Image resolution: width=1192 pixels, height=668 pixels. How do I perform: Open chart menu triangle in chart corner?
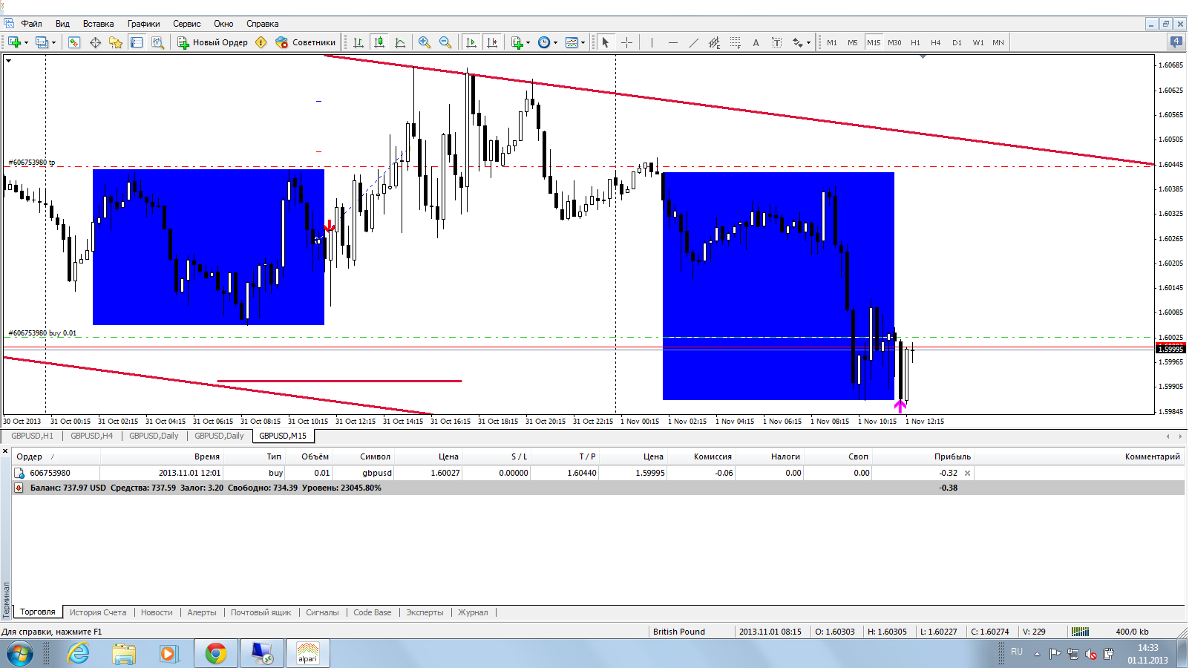(x=9, y=60)
